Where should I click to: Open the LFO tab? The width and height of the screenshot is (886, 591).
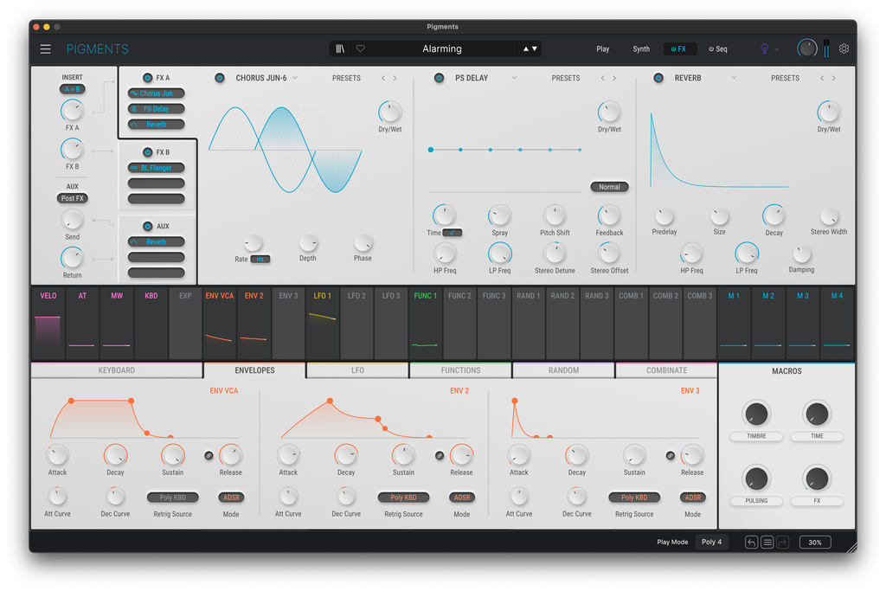pos(357,370)
